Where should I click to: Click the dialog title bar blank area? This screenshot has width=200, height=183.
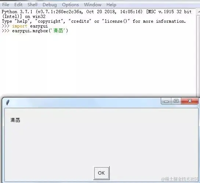(84, 102)
